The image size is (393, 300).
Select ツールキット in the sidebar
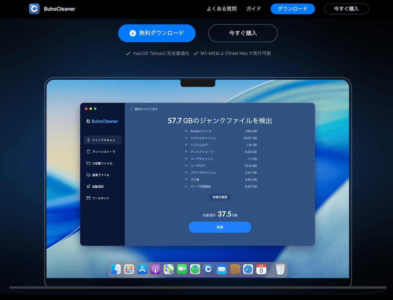point(102,198)
